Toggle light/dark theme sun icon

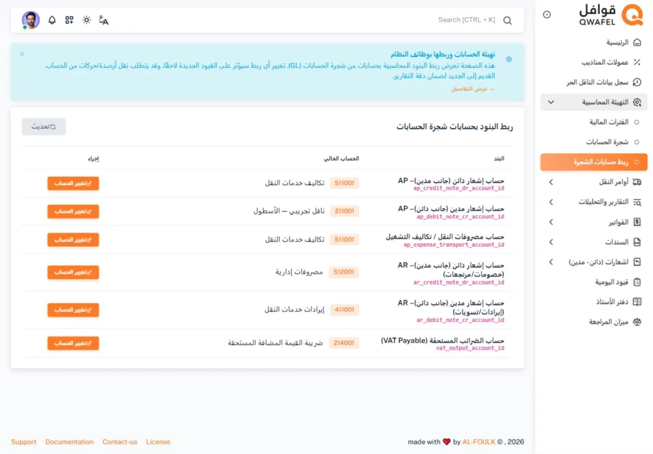86,20
